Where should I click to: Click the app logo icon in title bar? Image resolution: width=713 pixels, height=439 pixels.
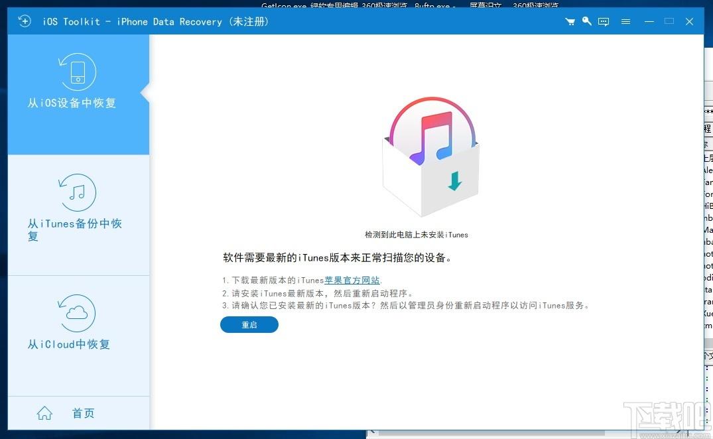(25, 21)
